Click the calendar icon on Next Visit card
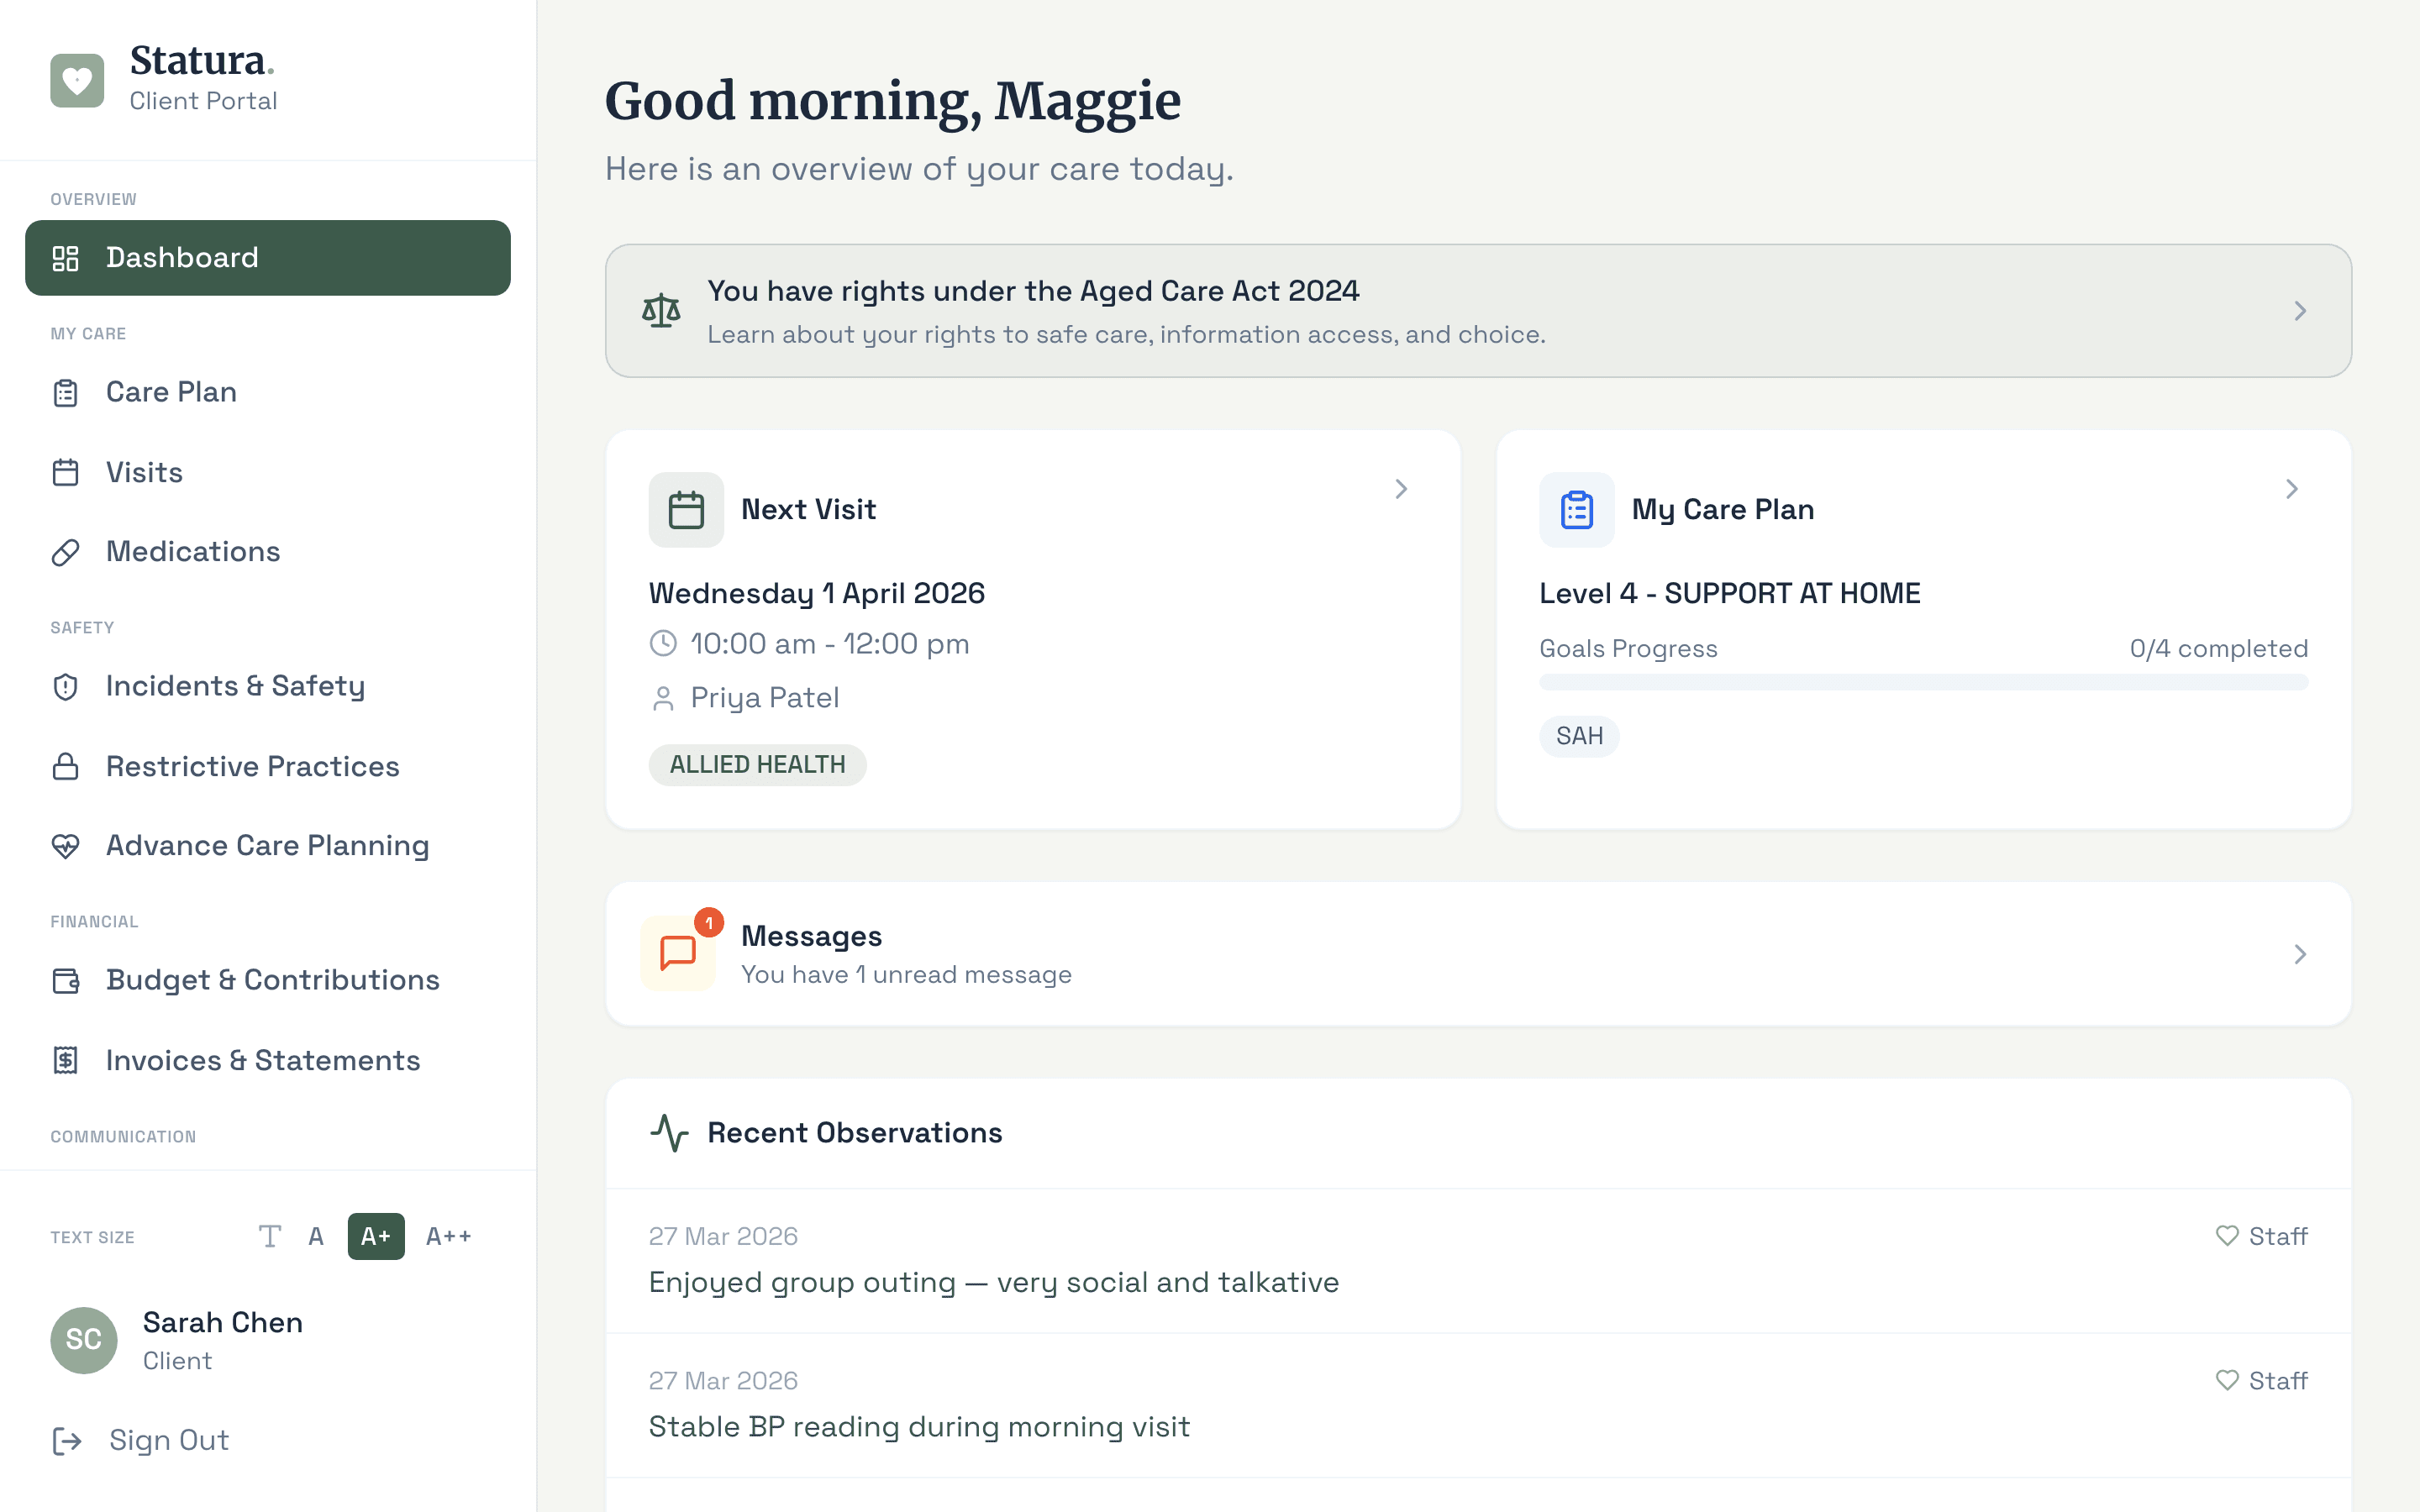 coord(686,510)
